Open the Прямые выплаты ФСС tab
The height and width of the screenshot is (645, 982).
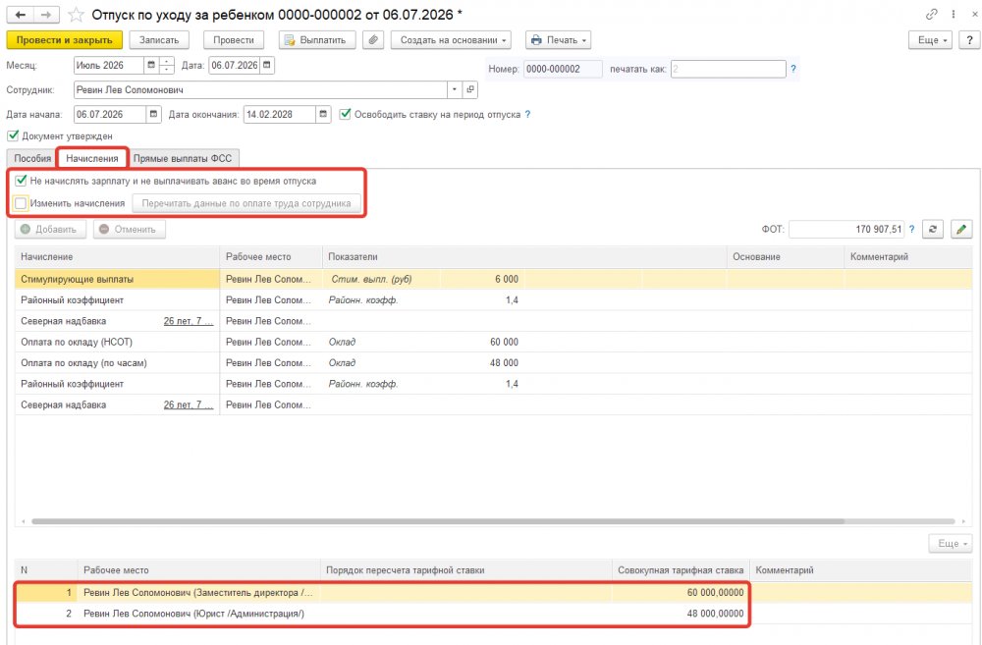pyautogui.click(x=183, y=158)
